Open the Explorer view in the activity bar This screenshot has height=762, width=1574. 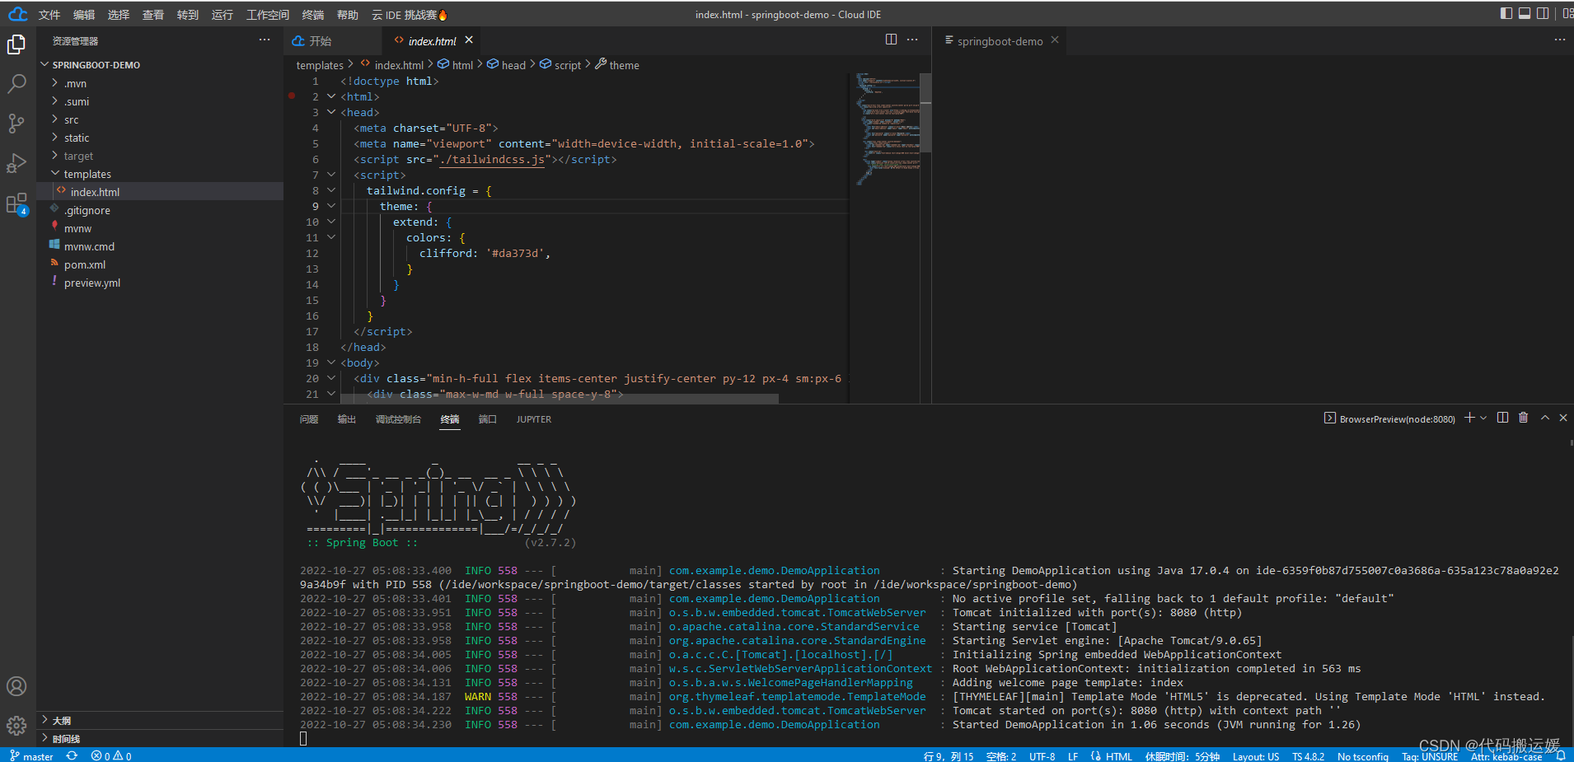click(16, 44)
